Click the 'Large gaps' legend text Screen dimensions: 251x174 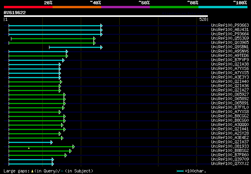[16, 171]
